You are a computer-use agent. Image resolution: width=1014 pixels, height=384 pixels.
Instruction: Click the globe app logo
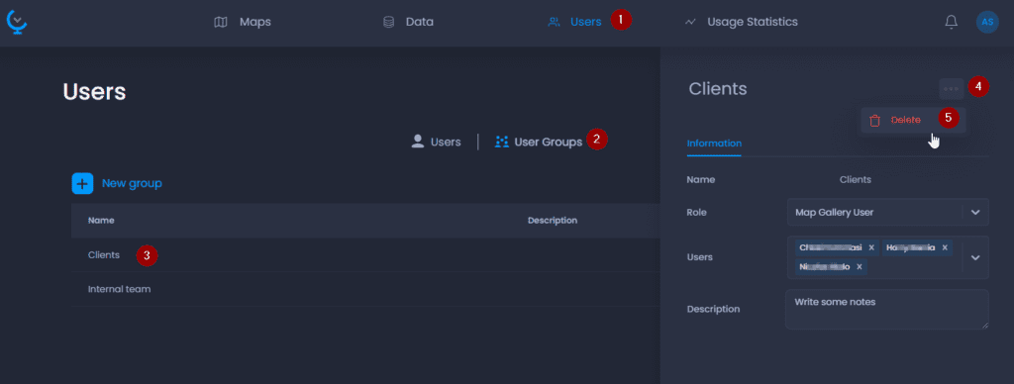(x=17, y=22)
